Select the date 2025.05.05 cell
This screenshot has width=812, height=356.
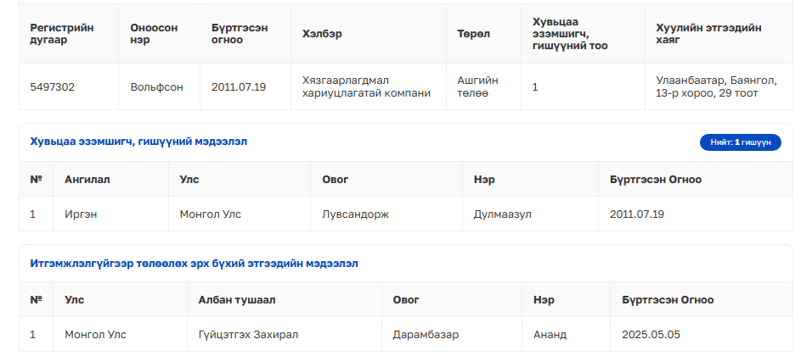tap(651, 334)
